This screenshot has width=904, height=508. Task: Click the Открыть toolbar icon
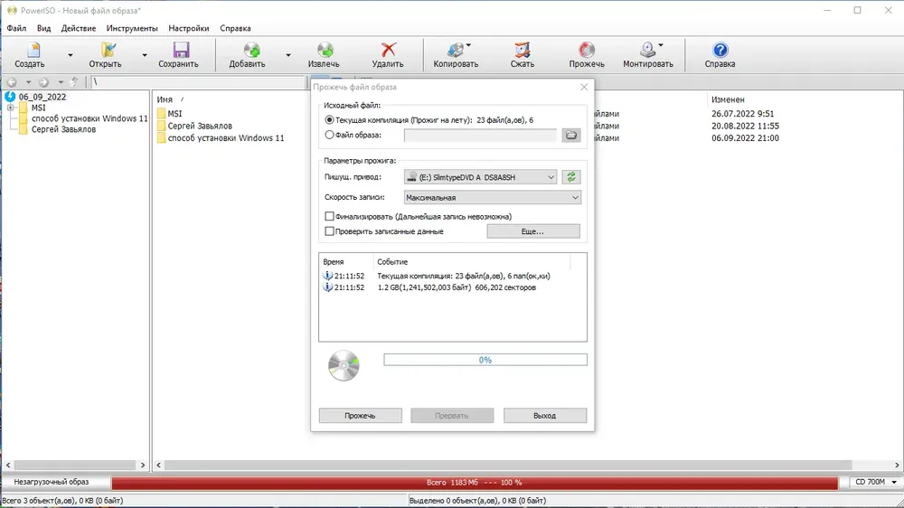click(x=108, y=51)
